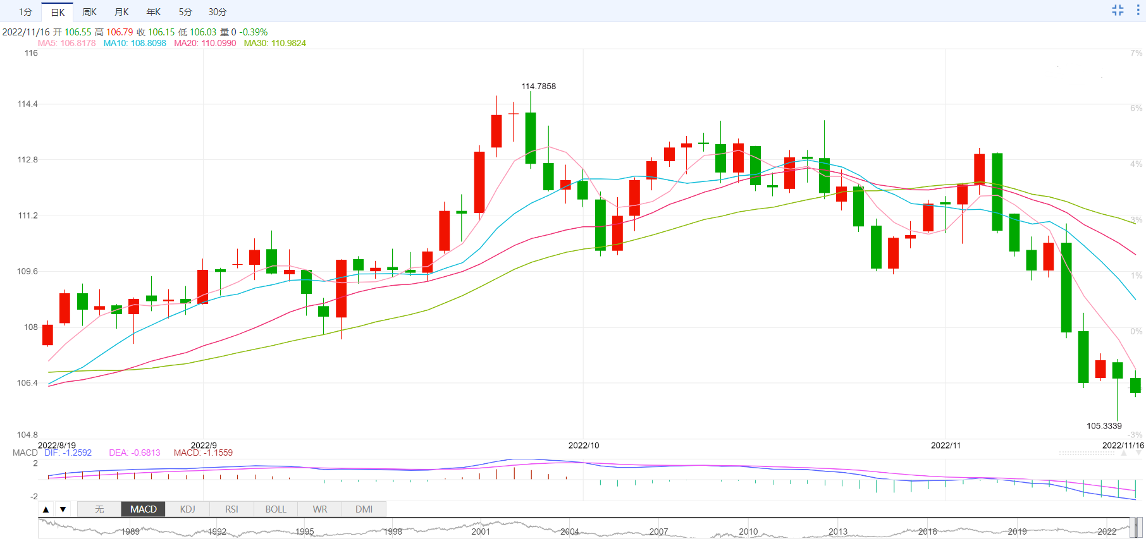Click the red MACD: -1.1559 value

(x=203, y=453)
